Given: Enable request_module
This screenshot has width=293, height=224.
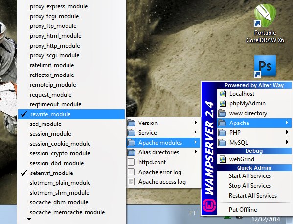Looking at the screenshot, I should click(x=71, y=95).
